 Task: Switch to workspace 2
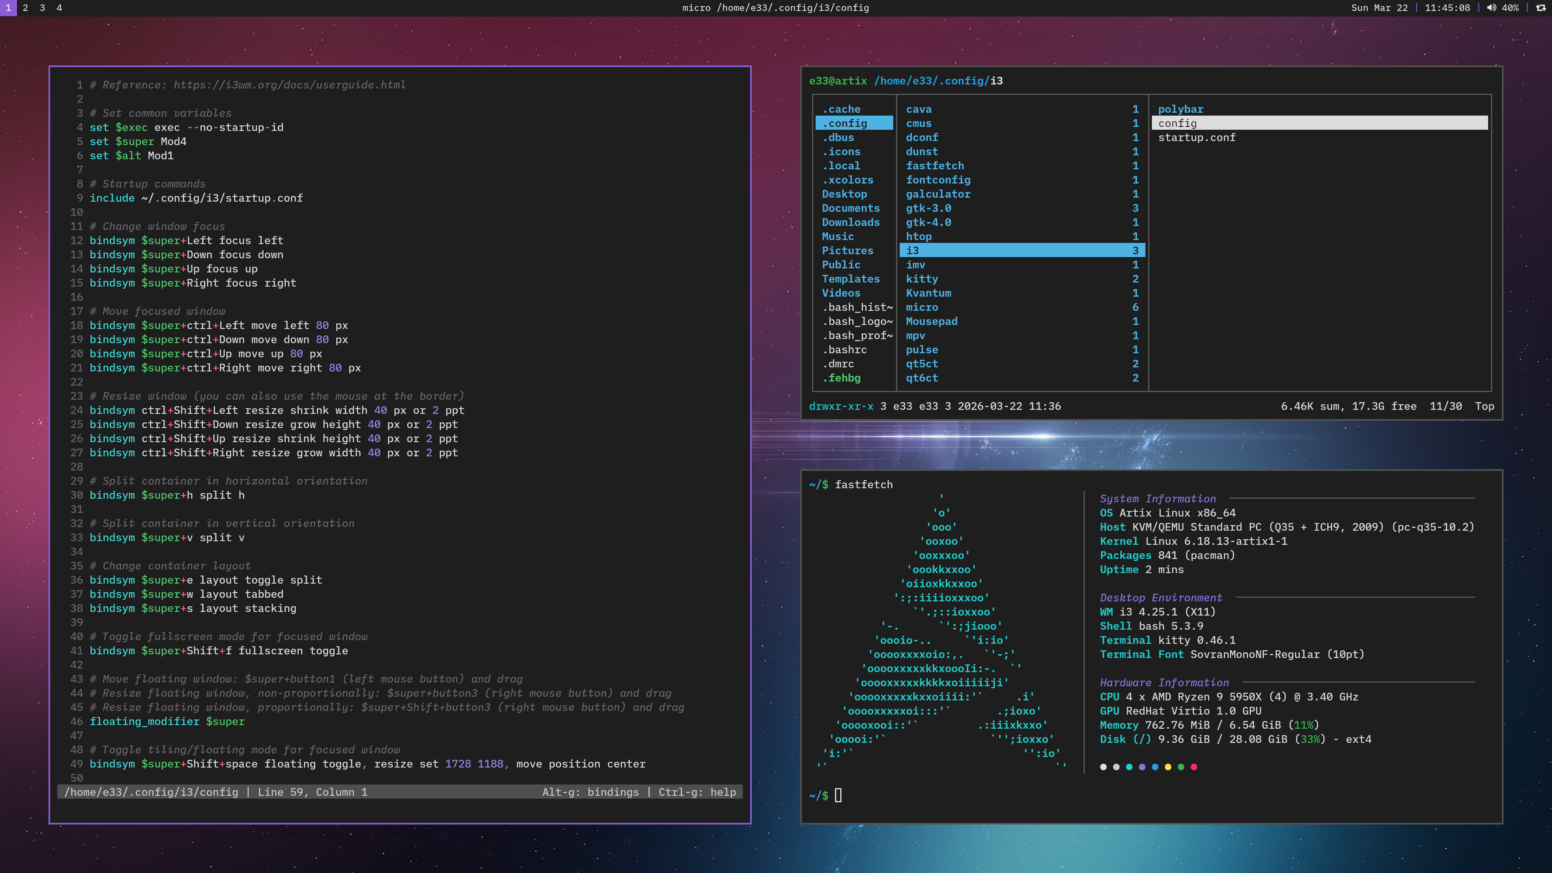tap(25, 8)
